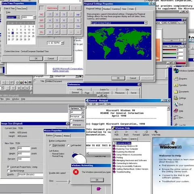This screenshot has height=194, width=194.
Task: Toggle the Constrain Proportions checkbox
Action: point(8,167)
